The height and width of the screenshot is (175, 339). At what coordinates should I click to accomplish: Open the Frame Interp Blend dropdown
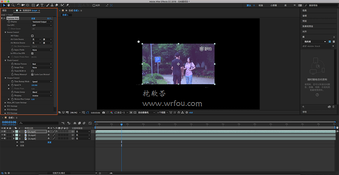(42, 92)
